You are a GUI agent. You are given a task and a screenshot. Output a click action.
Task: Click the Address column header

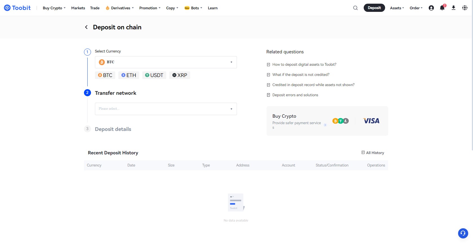pos(243,165)
